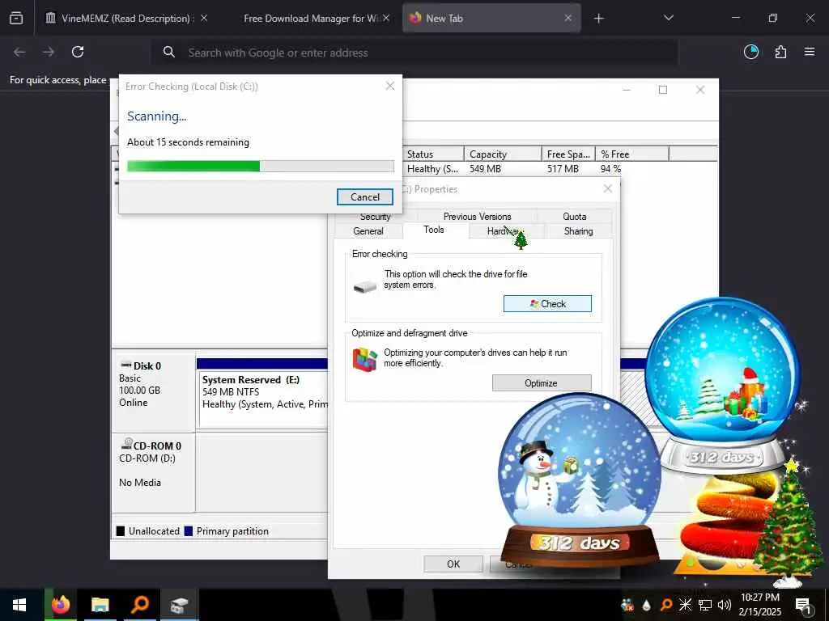Open the Windows Start menu
The image size is (829, 621).
19,605
